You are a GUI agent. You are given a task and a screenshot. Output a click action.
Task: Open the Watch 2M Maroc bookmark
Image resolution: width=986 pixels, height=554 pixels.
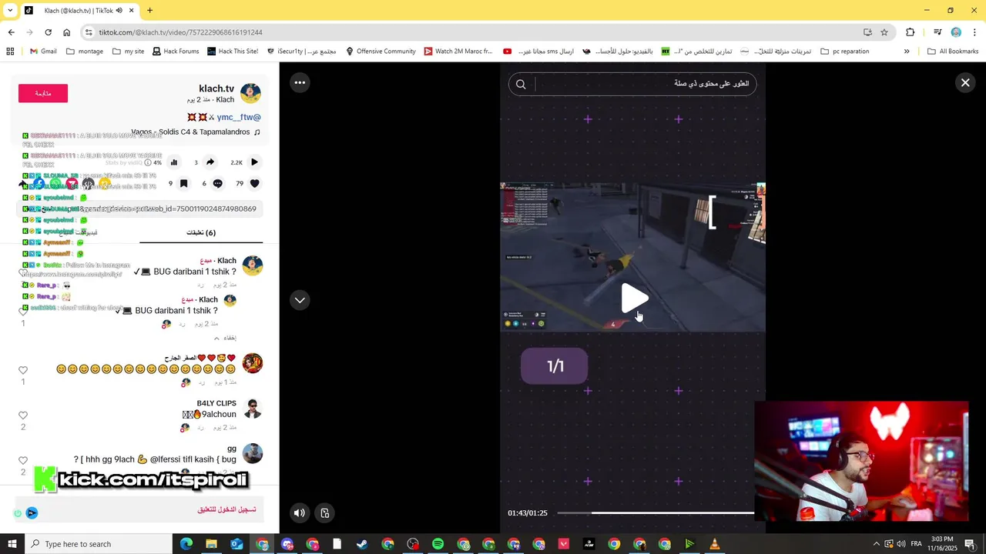pos(458,52)
